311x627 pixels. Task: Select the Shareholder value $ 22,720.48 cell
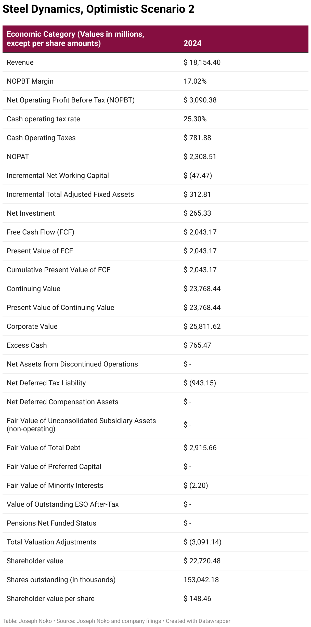(x=202, y=561)
